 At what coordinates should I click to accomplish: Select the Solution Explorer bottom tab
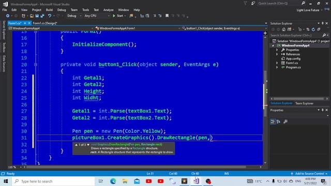point(281,103)
